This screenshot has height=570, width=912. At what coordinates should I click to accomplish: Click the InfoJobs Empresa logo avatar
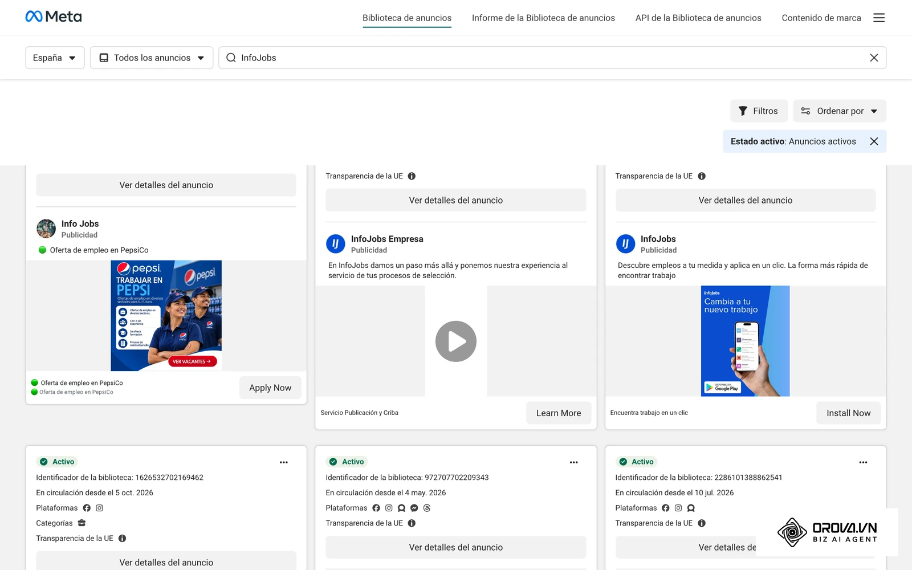[x=336, y=244]
